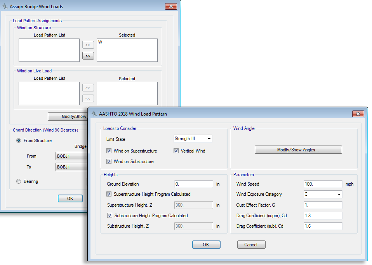
Task: Close the Assign Bridge Wind Loads dialog
Action: (171, 7)
